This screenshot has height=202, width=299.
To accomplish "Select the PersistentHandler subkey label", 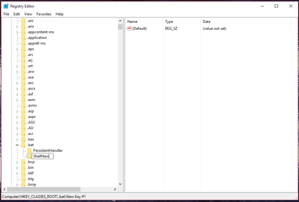I will click(x=48, y=150).
